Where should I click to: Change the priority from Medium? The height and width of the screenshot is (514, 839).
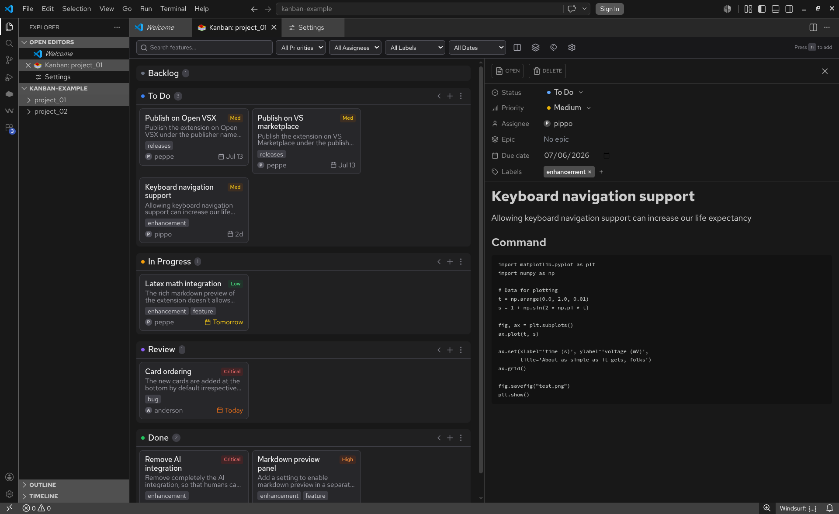[x=569, y=108]
